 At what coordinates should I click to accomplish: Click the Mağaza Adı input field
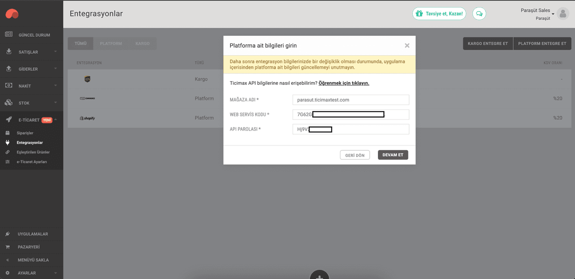point(351,100)
